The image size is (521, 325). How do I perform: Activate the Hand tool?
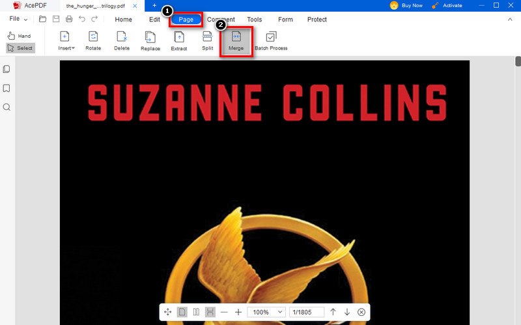point(20,36)
